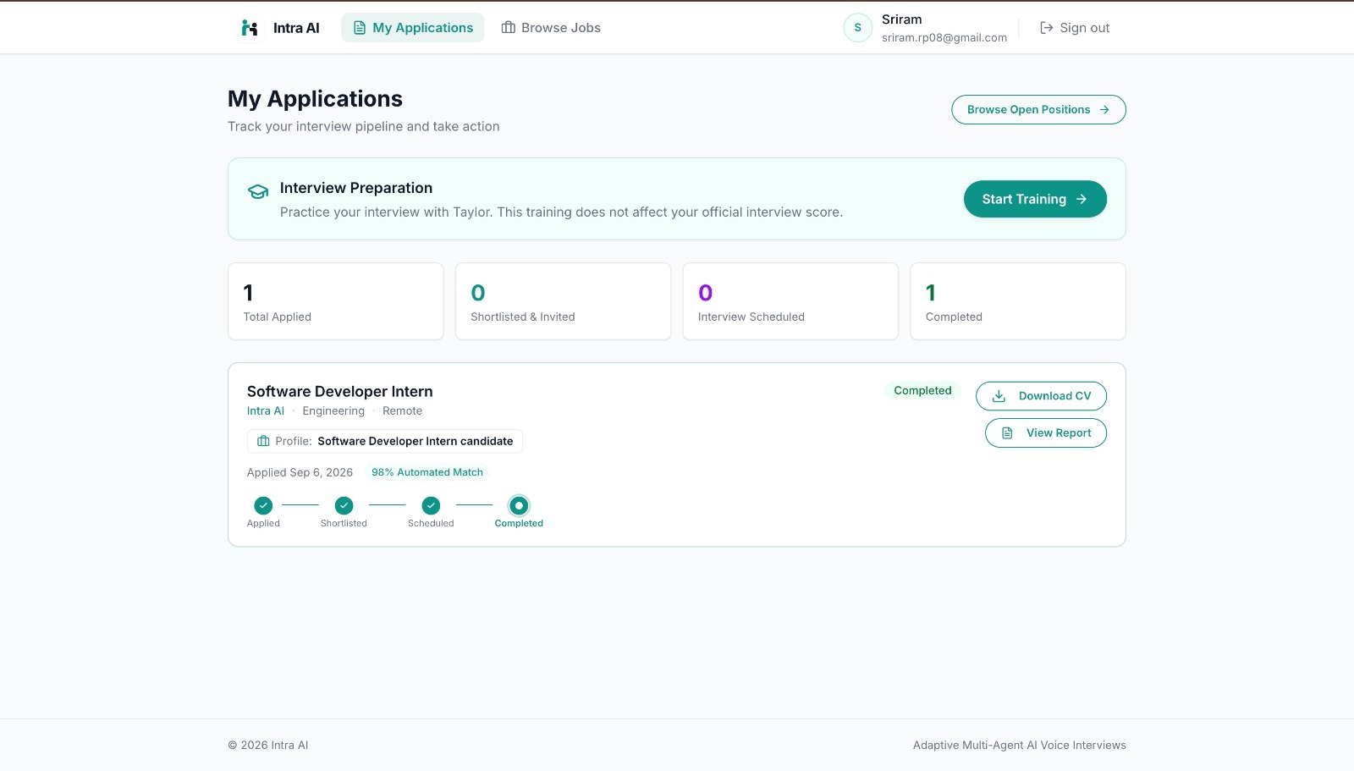Click the Intra AI logo icon
This screenshot has width=1354, height=771.
pos(249,28)
